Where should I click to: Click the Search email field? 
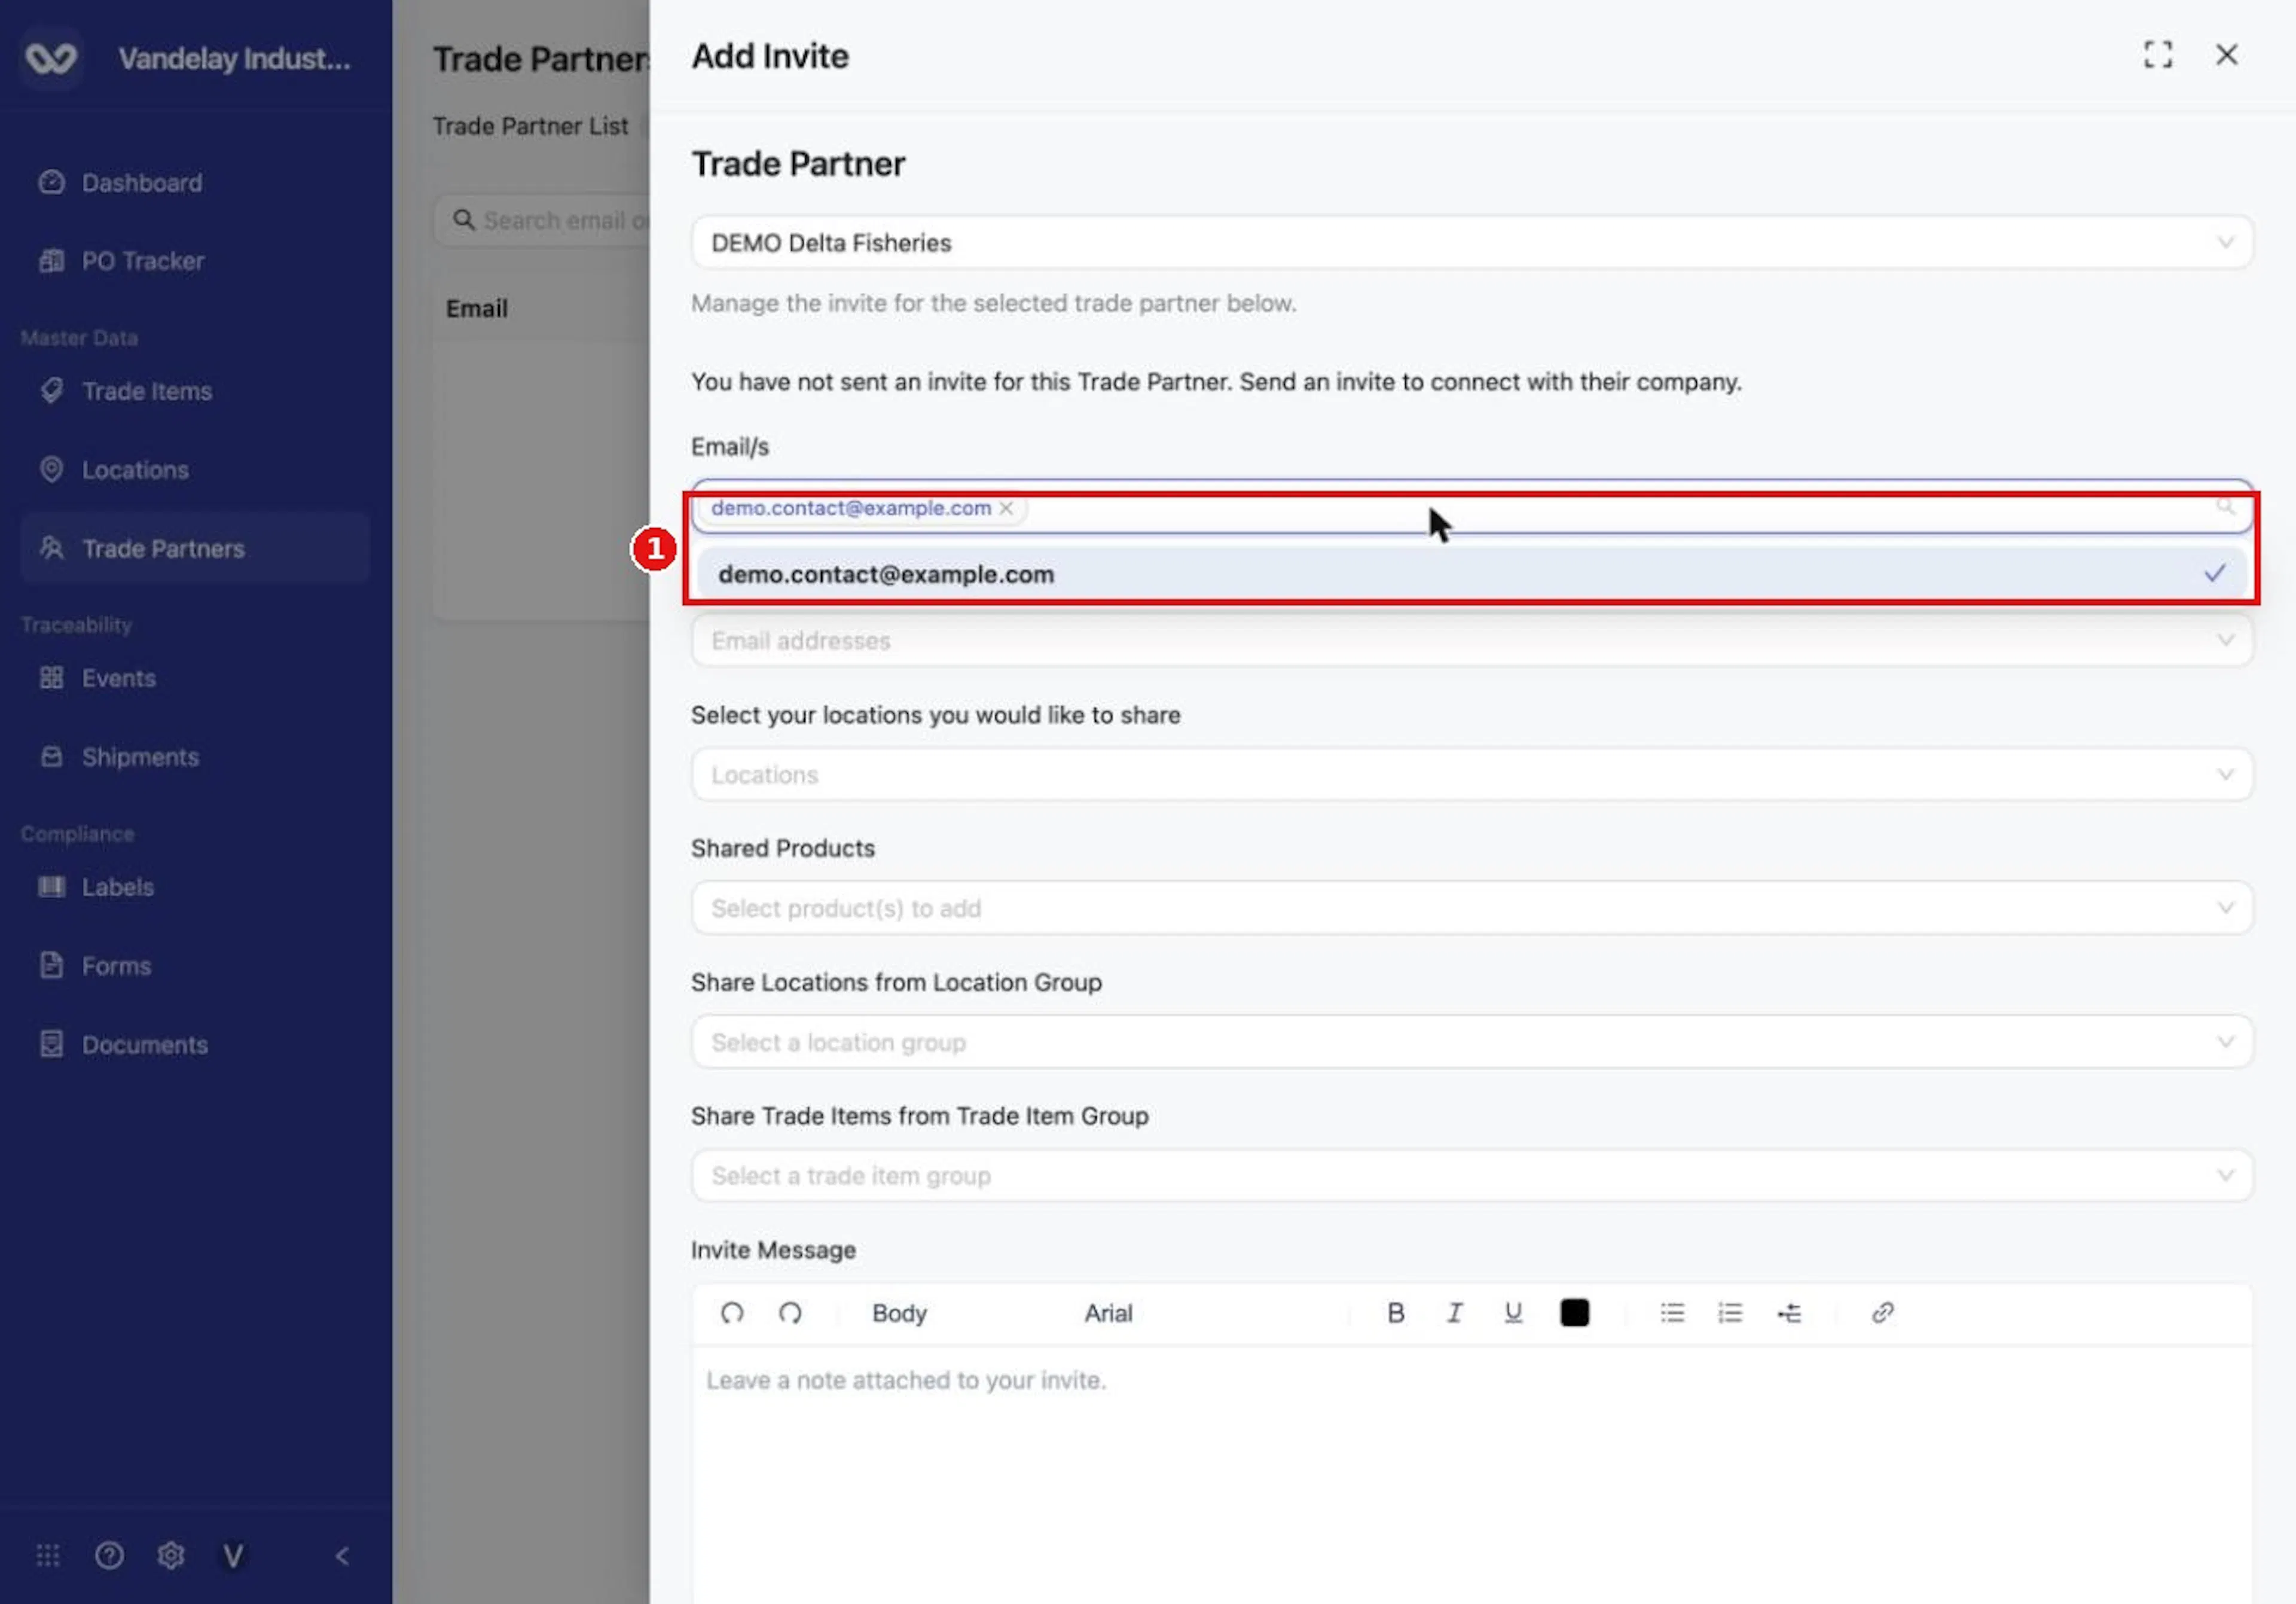tap(543, 220)
